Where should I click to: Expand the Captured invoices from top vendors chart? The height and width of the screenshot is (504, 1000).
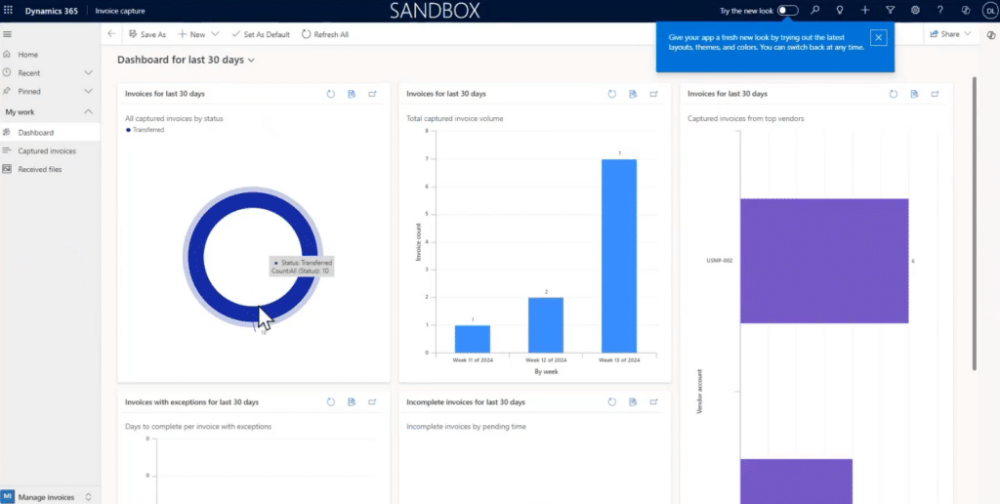click(935, 94)
